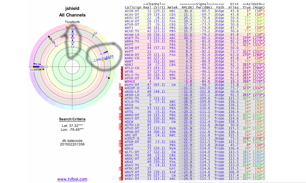Click the Callsign column header

[x=133, y=7]
